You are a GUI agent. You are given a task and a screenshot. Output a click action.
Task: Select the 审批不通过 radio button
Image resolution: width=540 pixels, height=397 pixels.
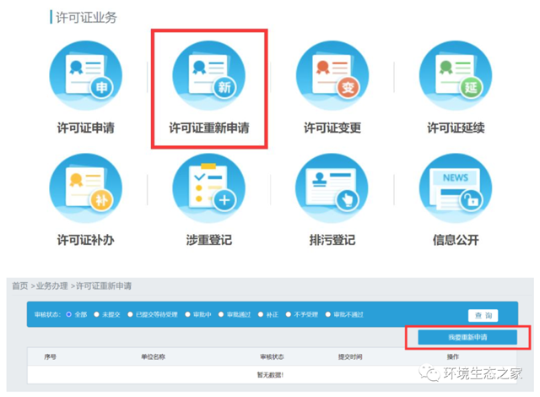[328, 315]
